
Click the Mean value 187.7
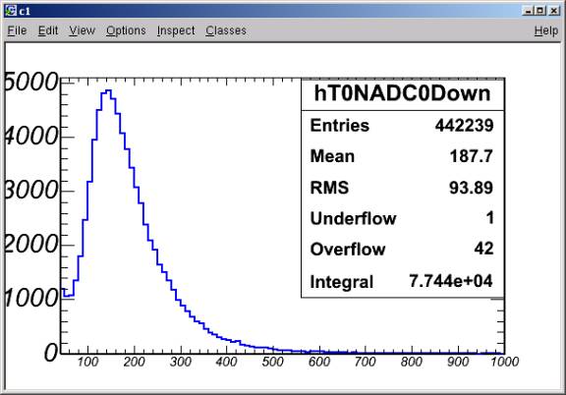[471, 156]
